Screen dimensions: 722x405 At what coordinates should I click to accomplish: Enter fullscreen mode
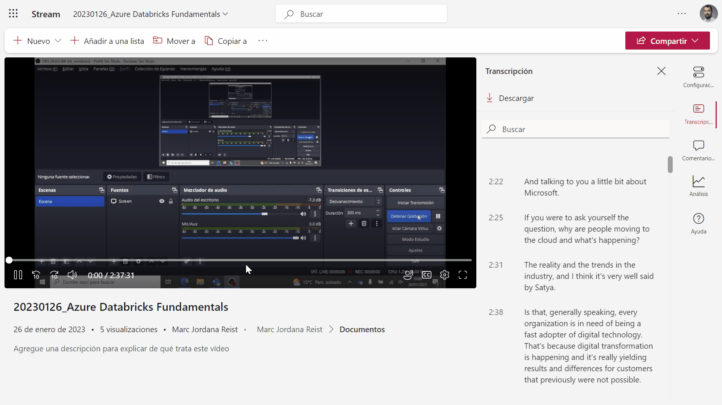[x=463, y=275]
